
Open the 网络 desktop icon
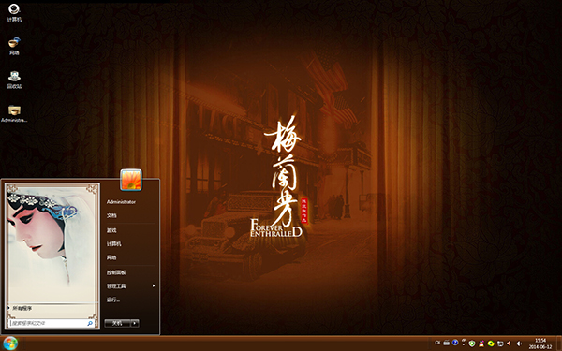click(x=14, y=46)
